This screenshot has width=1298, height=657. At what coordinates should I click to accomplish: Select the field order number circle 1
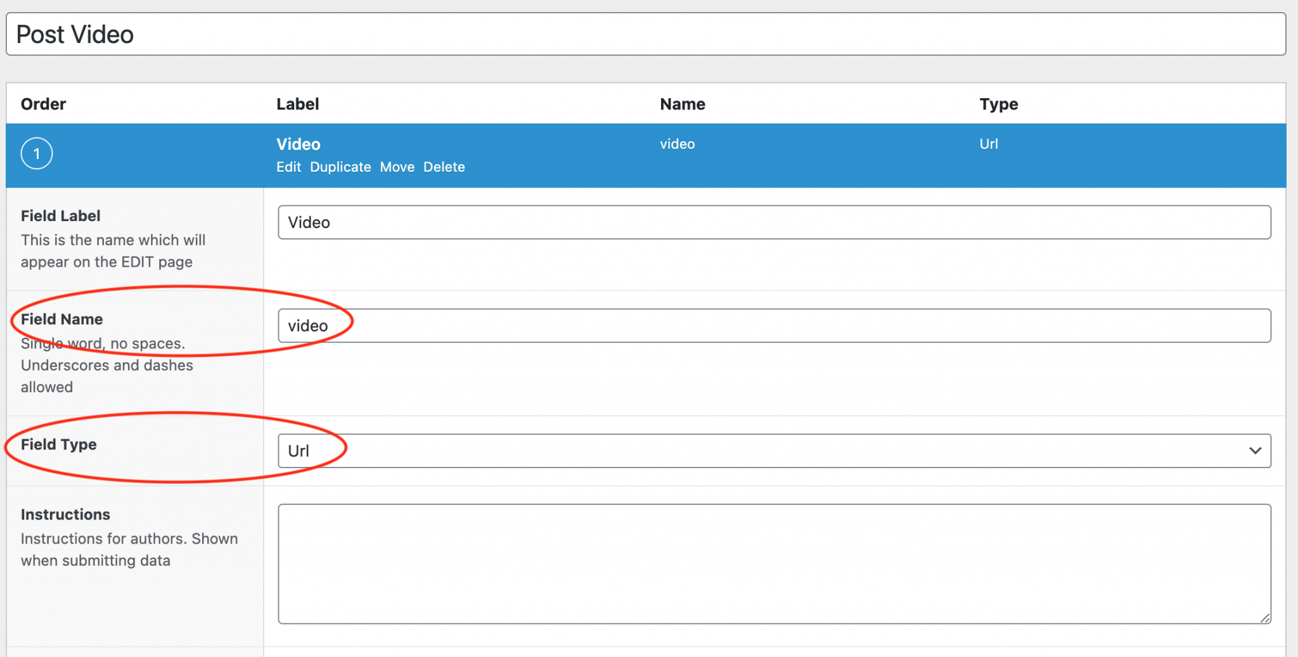[x=37, y=153]
